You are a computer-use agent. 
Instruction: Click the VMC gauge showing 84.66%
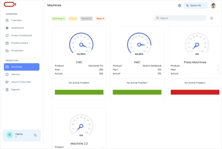139,44
